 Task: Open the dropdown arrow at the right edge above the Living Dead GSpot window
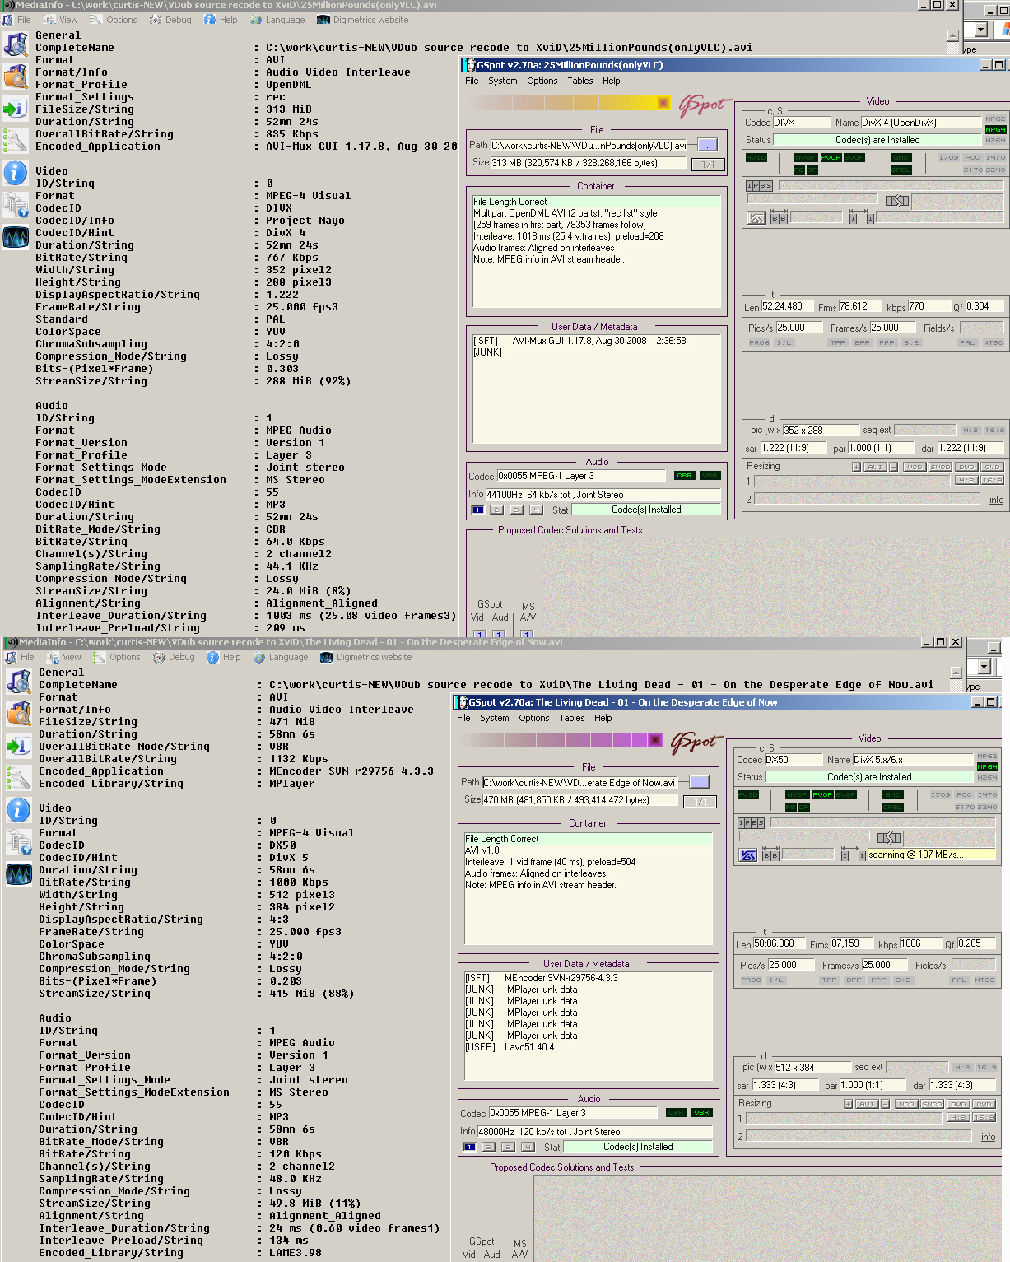(984, 667)
